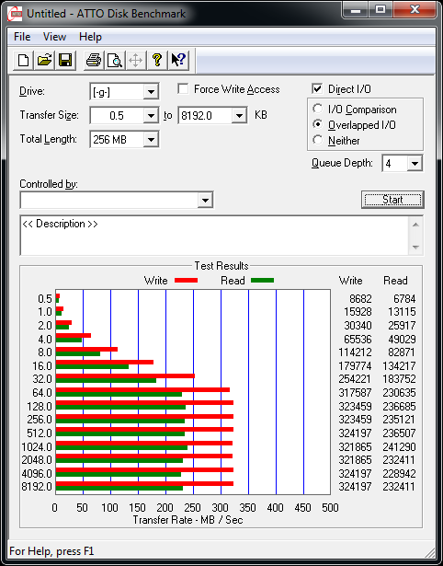Save results with the floppy disk icon

(65, 60)
